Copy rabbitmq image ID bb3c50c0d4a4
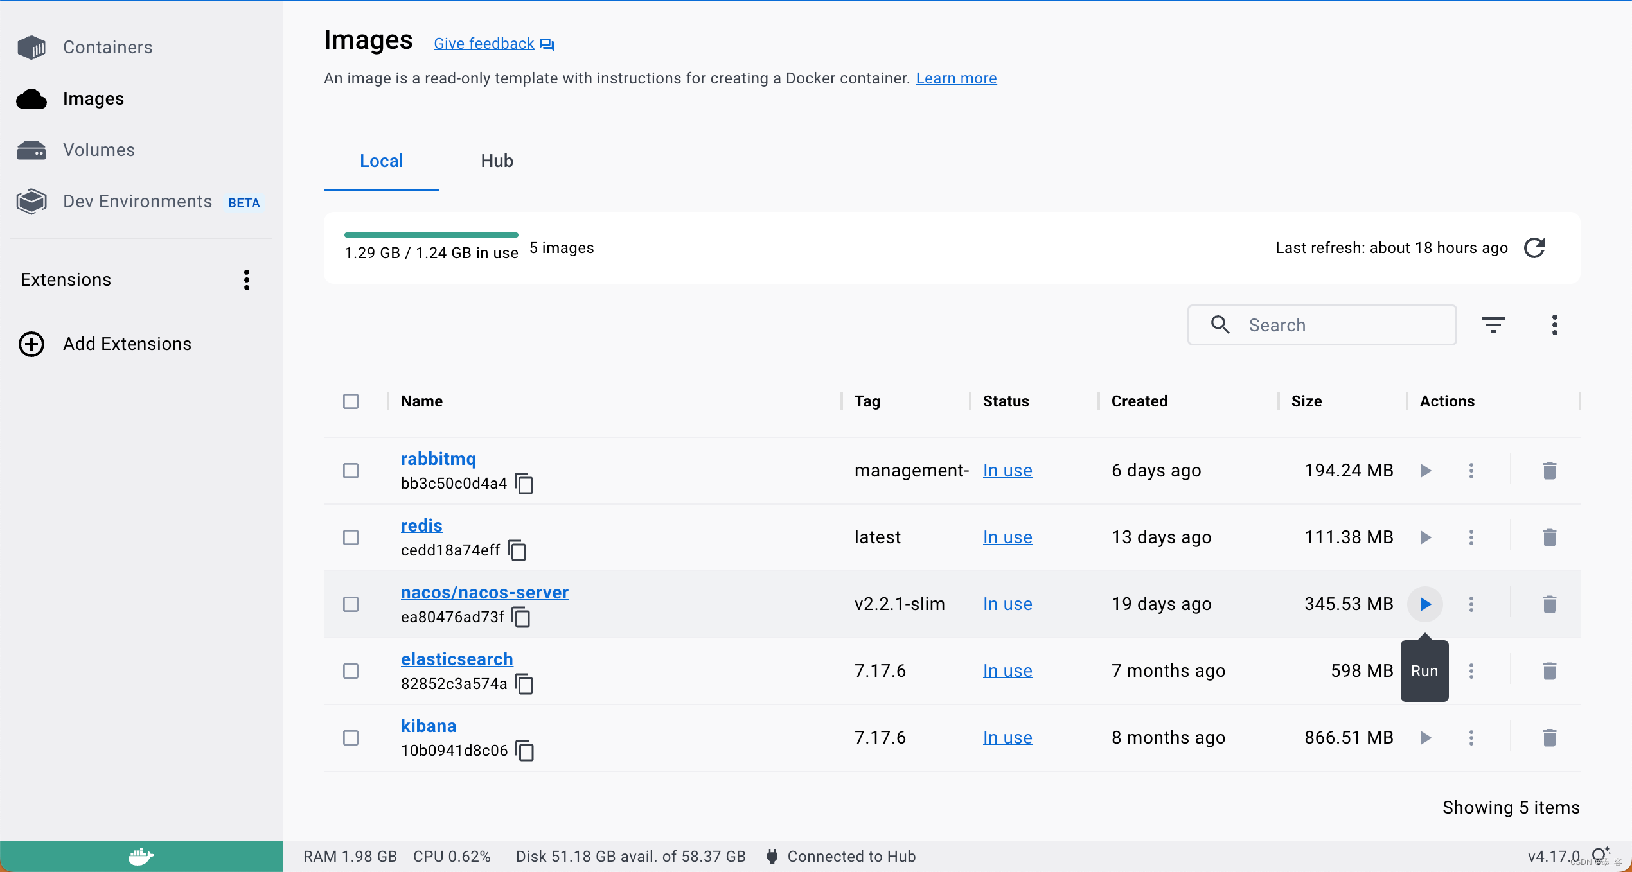Image resolution: width=1632 pixels, height=872 pixels. 524,484
